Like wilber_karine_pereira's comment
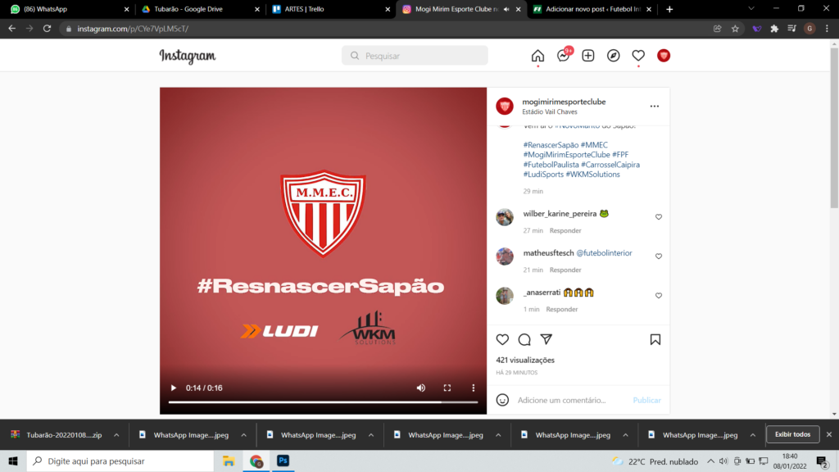The height and width of the screenshot is (472, 839). [x=658, y=216]
